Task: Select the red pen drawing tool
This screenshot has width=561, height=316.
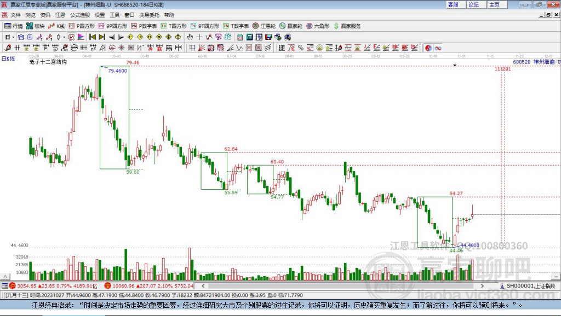Action: click(8, 48)
